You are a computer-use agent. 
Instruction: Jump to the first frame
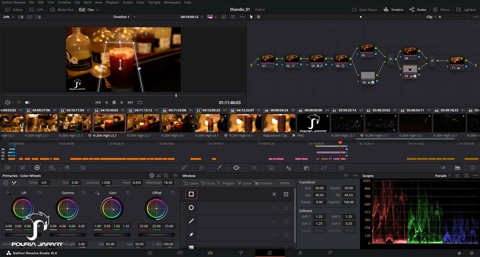tap(98, 102)
